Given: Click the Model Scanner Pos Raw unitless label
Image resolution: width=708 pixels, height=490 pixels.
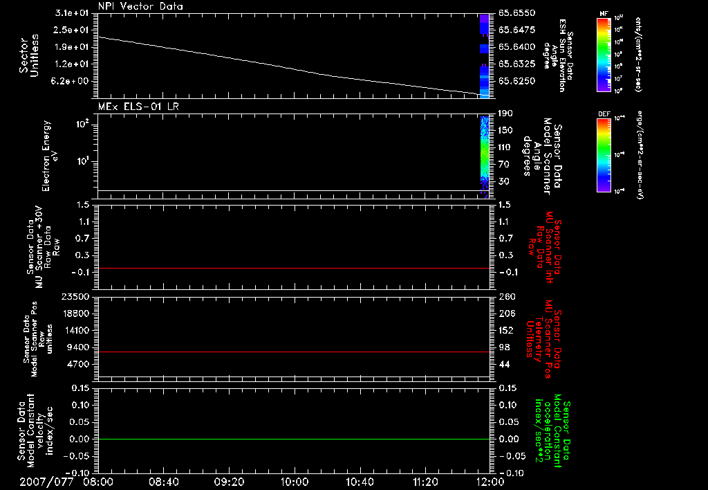Looking at the screenshot, I should pyautogui.click(x=37, y=339).
